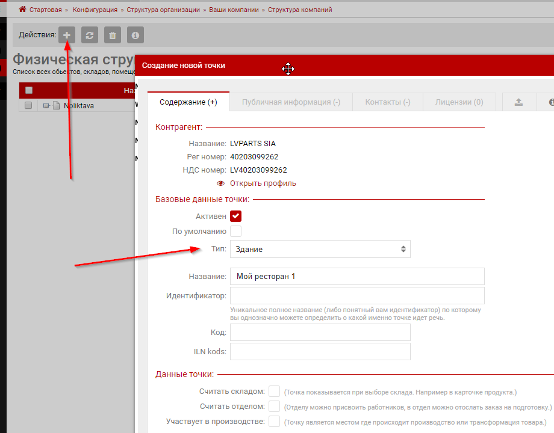Open the Публичная информация (-) tab
Screen dimensions: 554x433
[x=291, y=102]
